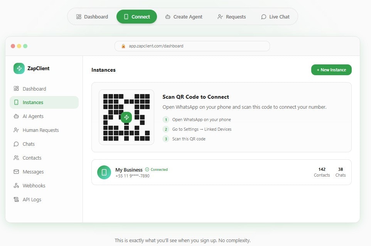This screenshot has width=371, height=246.
Task: Click the green WhatsApp instance icon
Action: [x=104, y=172]
